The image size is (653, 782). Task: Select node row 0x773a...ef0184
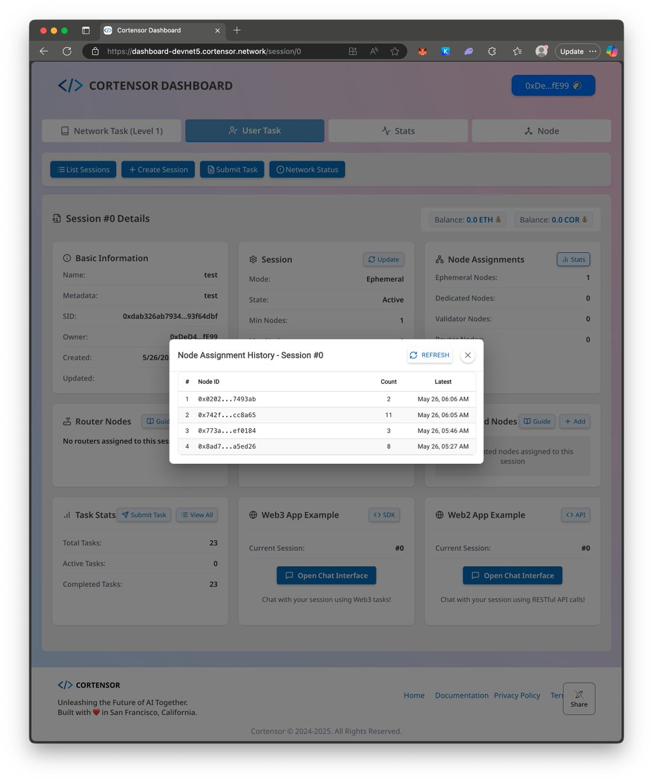(x=326, y=431)
